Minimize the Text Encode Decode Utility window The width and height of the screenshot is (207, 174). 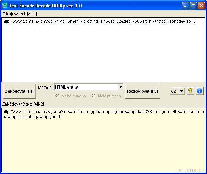[x=186, y=6]
